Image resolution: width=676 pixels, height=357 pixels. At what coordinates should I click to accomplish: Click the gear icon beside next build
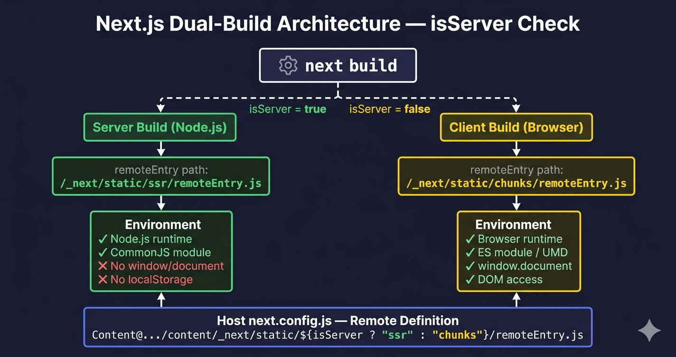pos(288,65)
